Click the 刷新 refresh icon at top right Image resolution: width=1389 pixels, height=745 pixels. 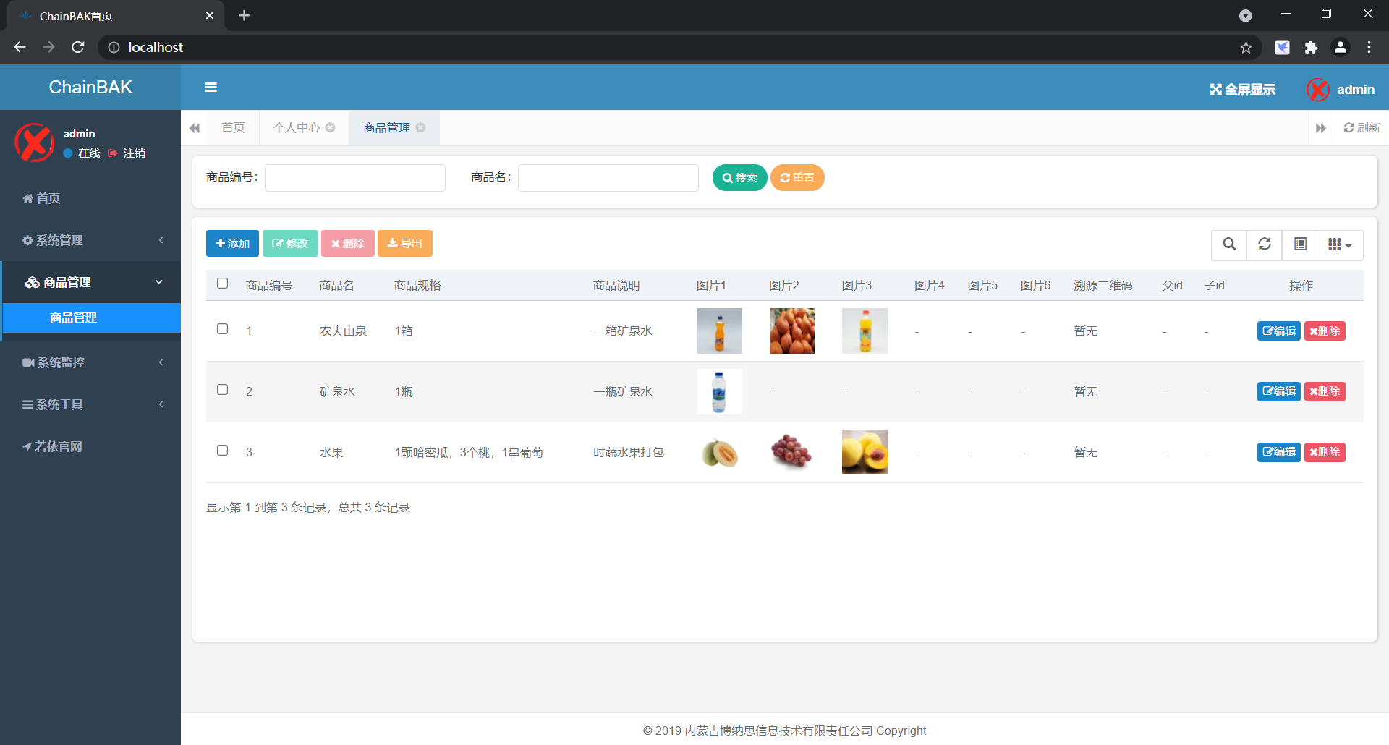tap(1362, 127)
